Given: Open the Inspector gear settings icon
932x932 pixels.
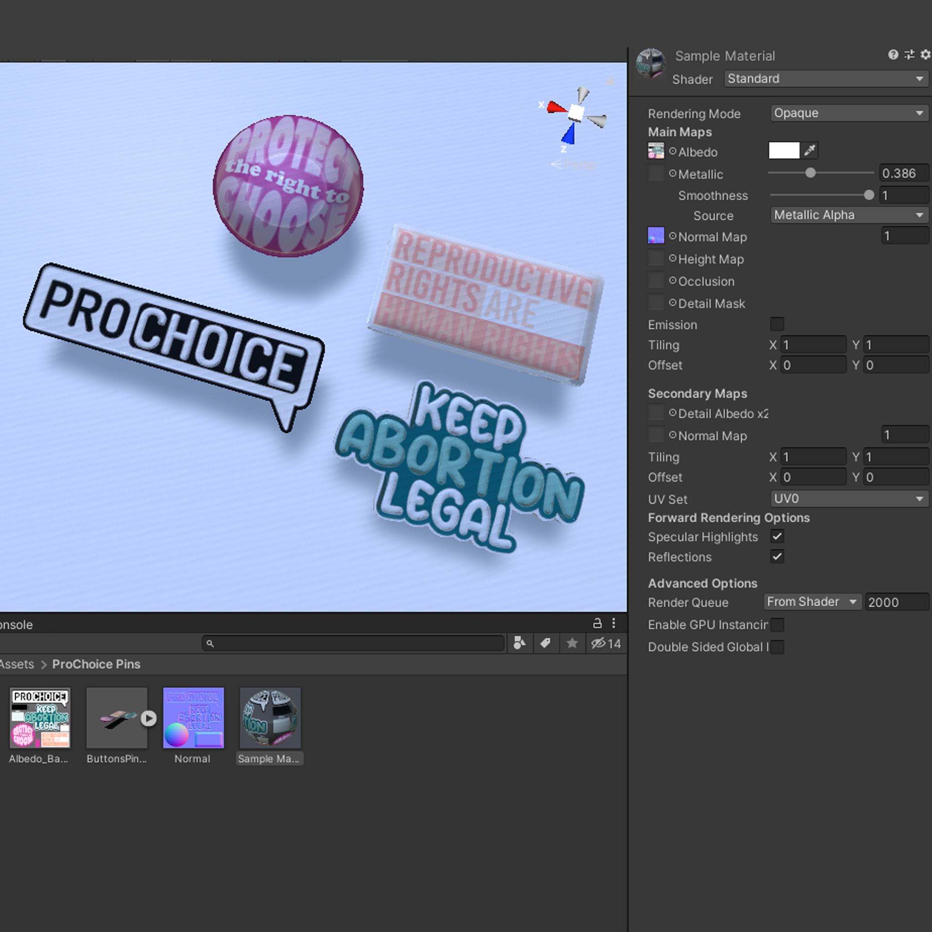Looking at the screenshot, I should point(925,55).
